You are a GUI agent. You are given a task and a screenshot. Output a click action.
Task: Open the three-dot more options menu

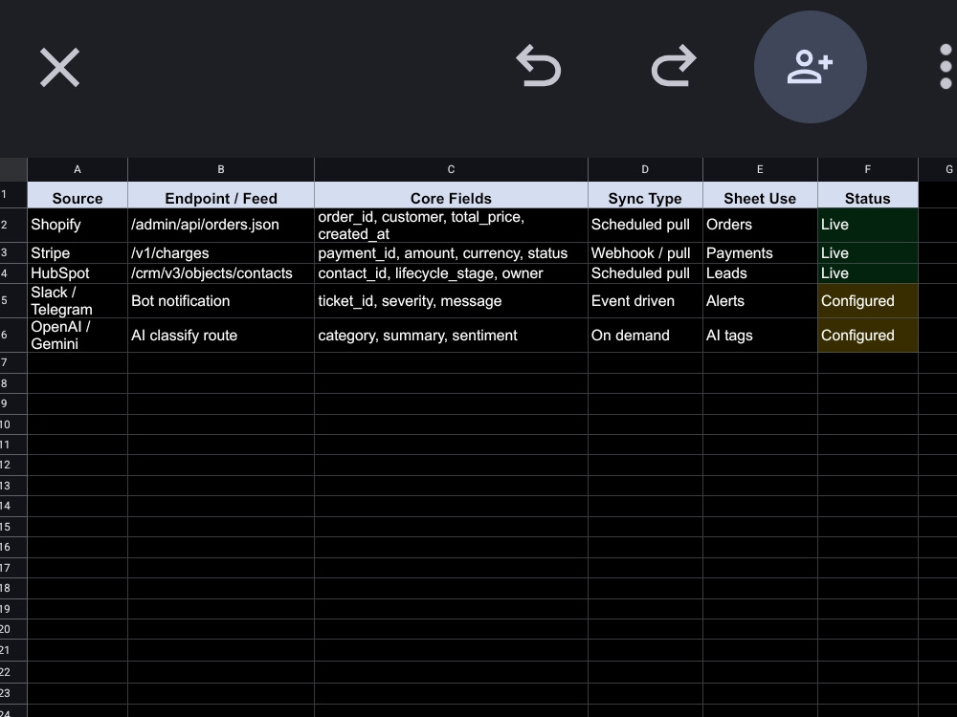(946, 67)
